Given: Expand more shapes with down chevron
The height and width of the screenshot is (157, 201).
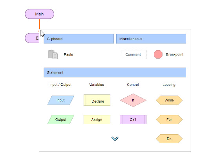Looking at the screenshot, I should point(115,139).
